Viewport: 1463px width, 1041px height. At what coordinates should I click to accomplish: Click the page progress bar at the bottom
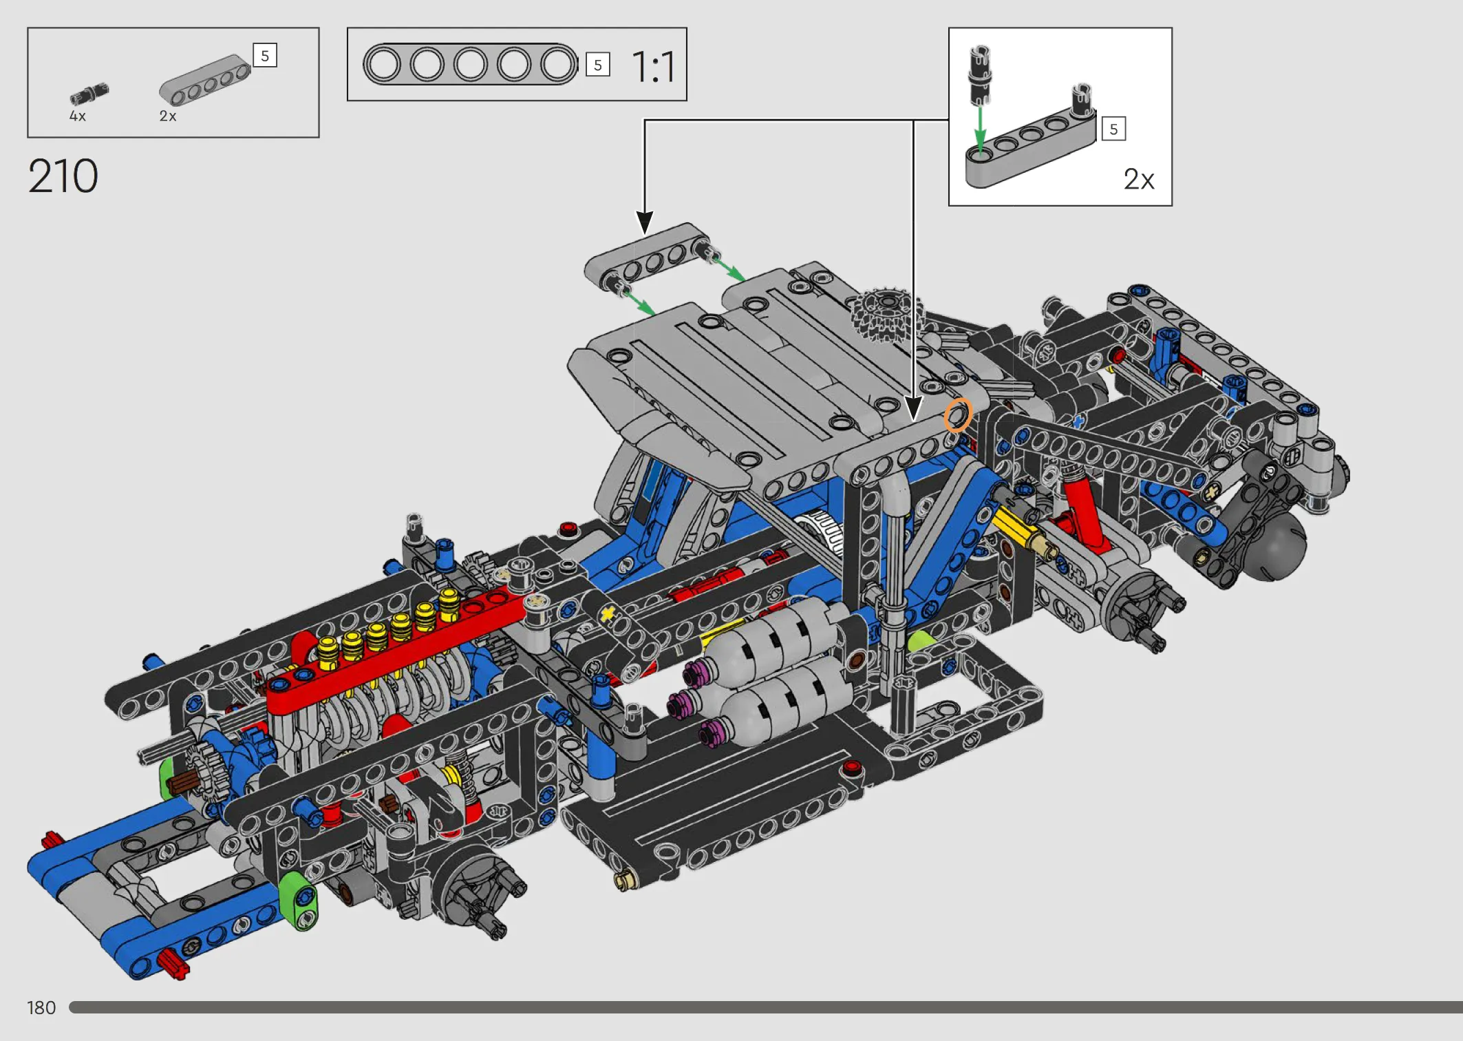pyautogui.click(x=766, y=1007)
